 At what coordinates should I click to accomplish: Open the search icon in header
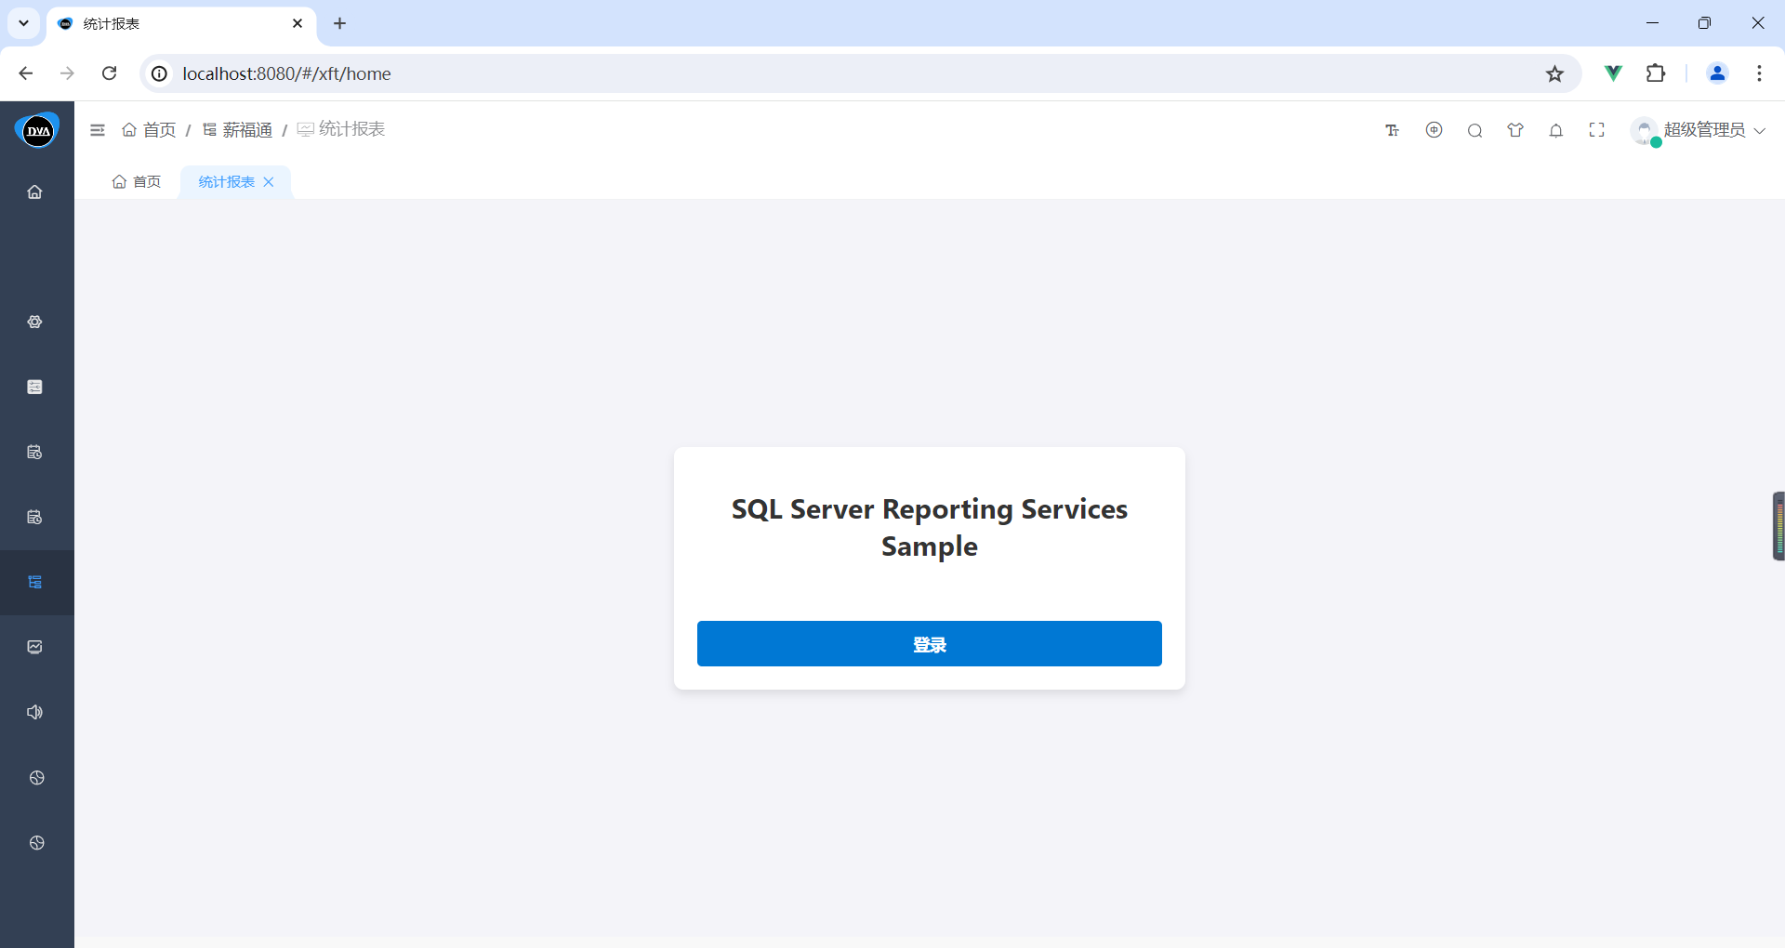tap(1474, 130)
